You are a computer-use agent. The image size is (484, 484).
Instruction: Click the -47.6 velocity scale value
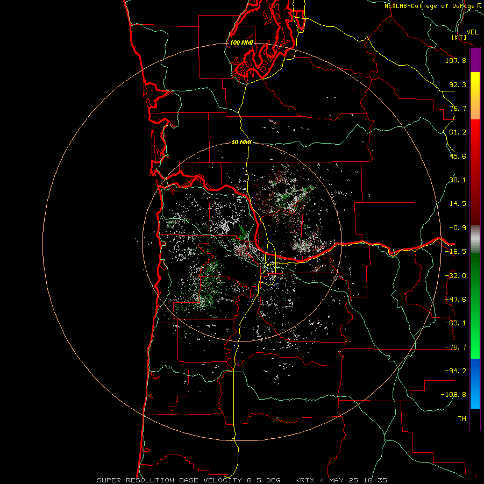click(455, 300)
